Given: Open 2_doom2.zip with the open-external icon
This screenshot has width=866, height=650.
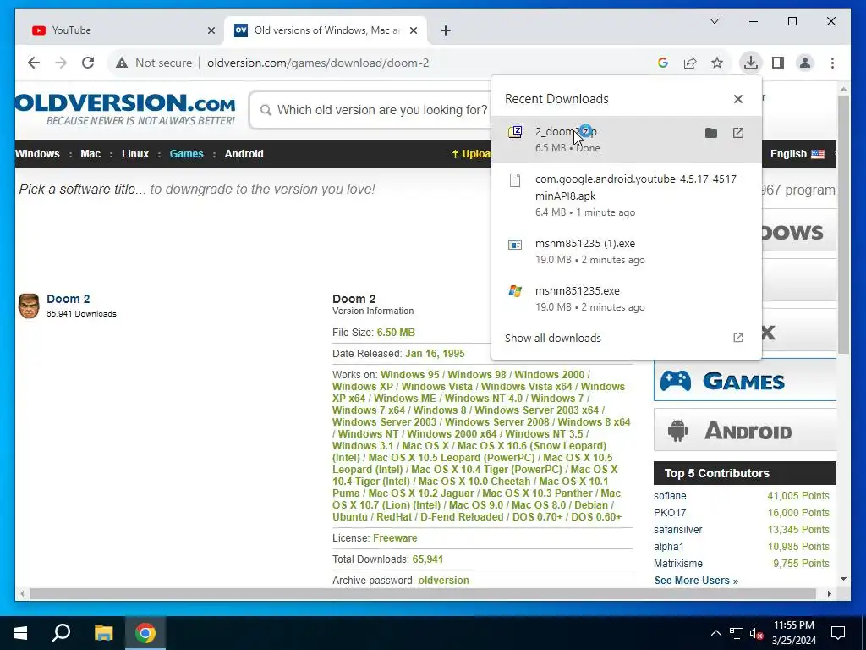Looking at the screenshot, I should [x=737, y=133].
